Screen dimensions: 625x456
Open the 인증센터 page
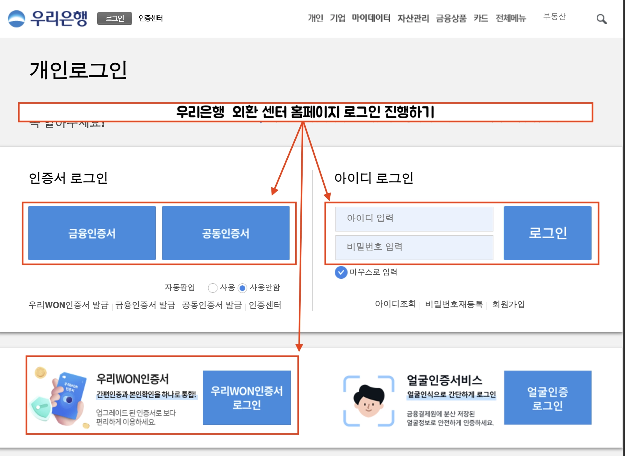pos(150,18)
